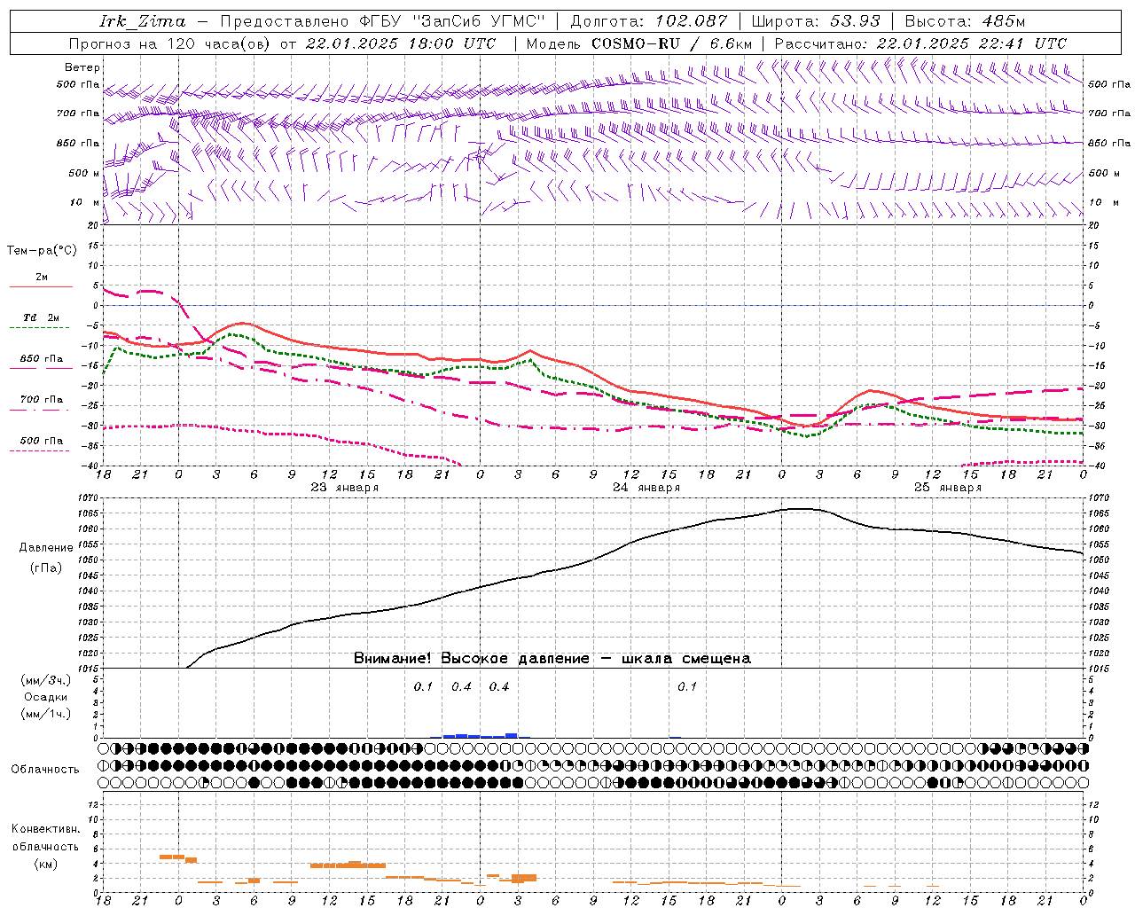Click the 0.1 precipitation value on 24 января
The width and height of the screenshot is (1135, 908).
[687, 687]
